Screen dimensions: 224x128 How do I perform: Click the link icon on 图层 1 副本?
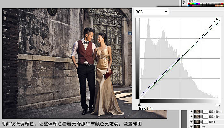201,117
